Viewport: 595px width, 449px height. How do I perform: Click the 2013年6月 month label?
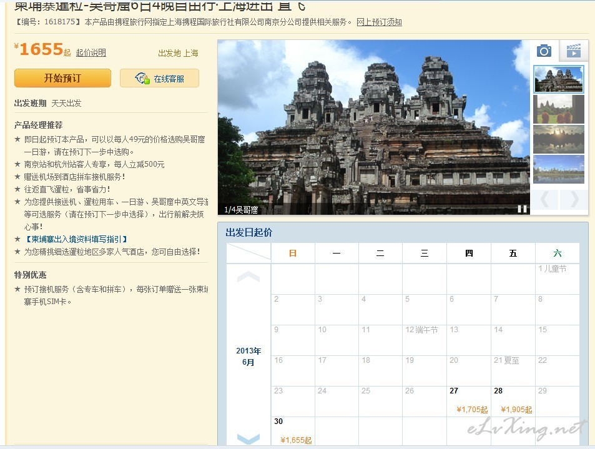248,357
